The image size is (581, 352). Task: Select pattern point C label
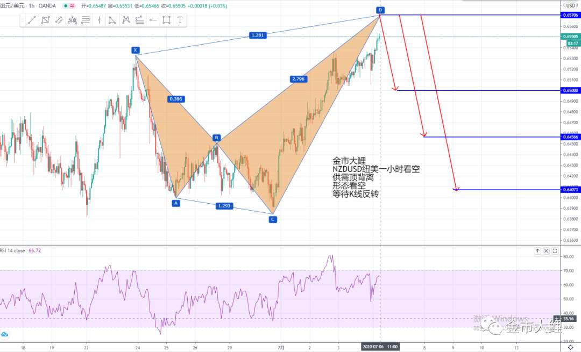[273, 219]
